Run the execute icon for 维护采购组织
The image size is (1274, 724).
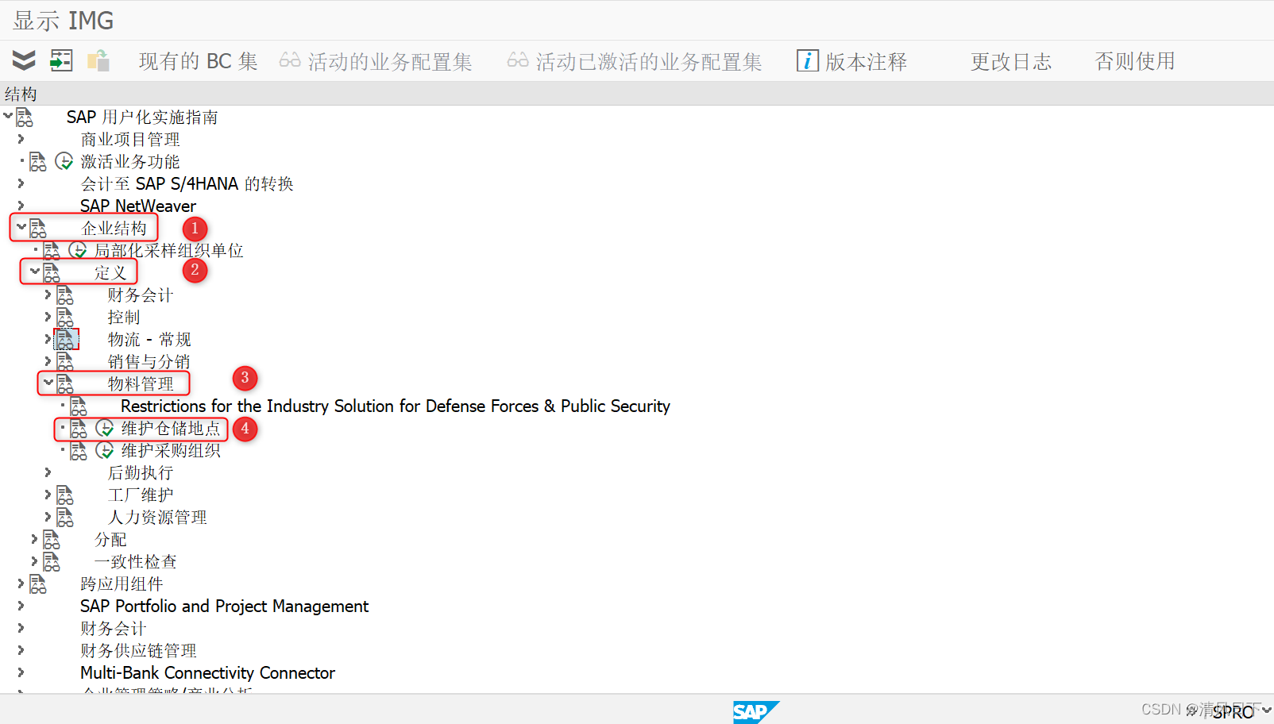click(105, 451)
